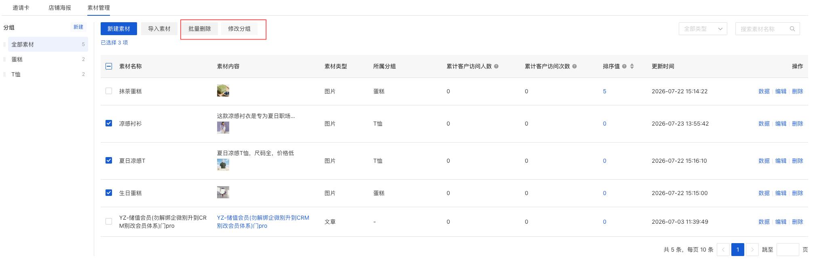The height and width of the screenshot is (273, 813).
Task: Toggle the select-all header checkbox
Action: pos(109,66)
